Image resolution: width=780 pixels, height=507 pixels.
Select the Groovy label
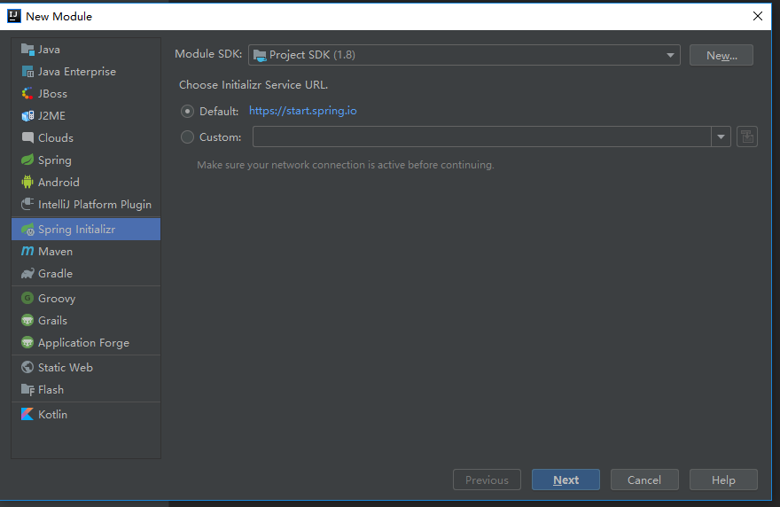57,299
